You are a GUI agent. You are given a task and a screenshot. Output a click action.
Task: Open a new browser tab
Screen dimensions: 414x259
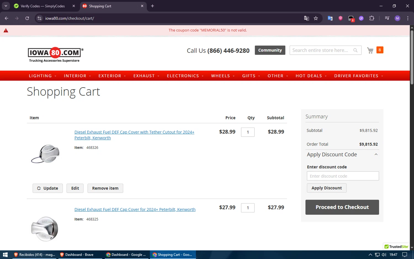(152, 6)
